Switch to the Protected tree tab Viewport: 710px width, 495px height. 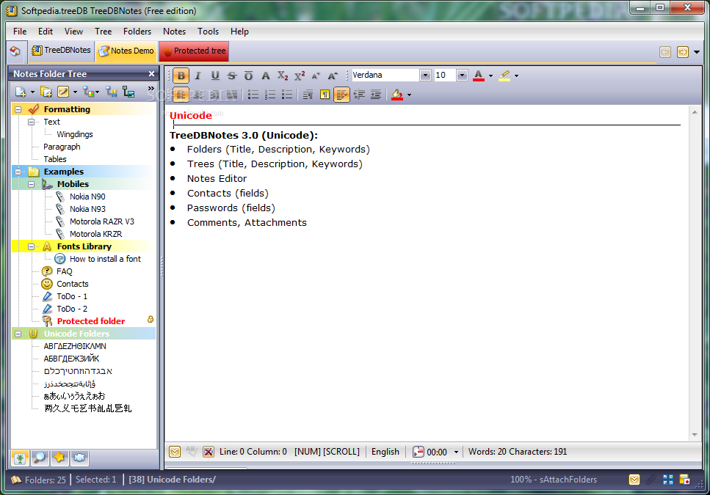click(193, 51)
